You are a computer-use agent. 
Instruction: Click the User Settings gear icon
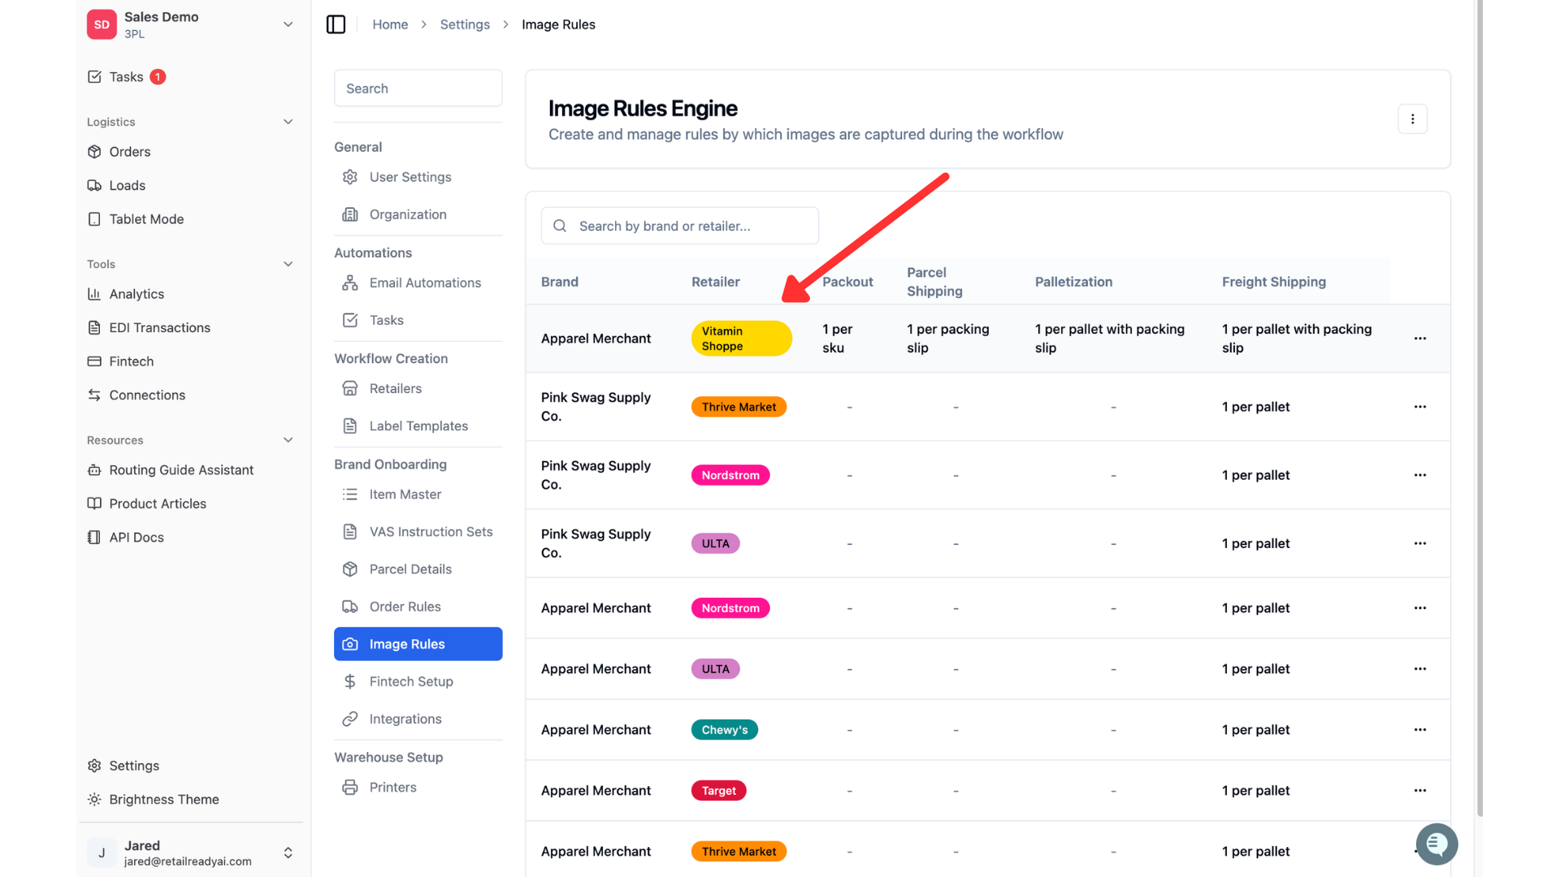point(350,177)
